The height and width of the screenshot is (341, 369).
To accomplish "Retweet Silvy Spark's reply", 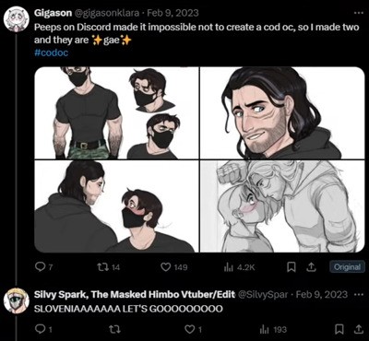I will [x=114, y=330].
